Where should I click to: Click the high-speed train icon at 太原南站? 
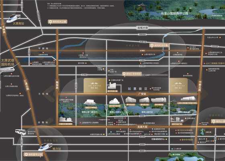pos(14,19)
